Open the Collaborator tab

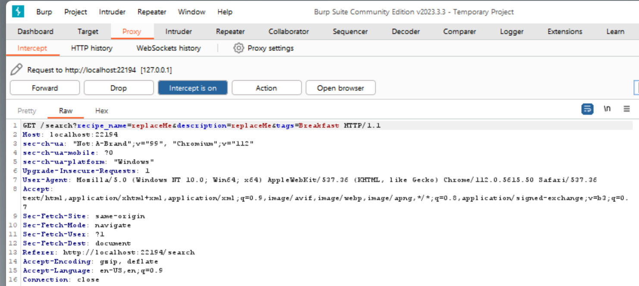point(288,31)
